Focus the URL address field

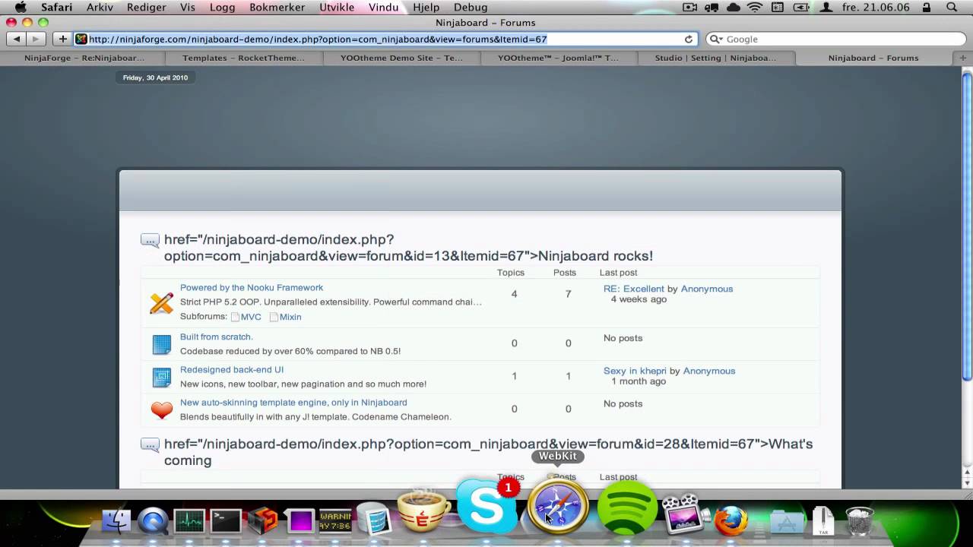pyautogui.click(x=385, y=39)
